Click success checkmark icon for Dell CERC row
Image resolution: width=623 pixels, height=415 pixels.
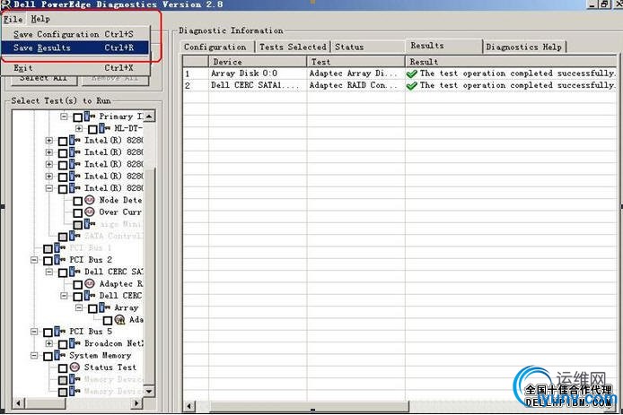[x=412, y=86]
